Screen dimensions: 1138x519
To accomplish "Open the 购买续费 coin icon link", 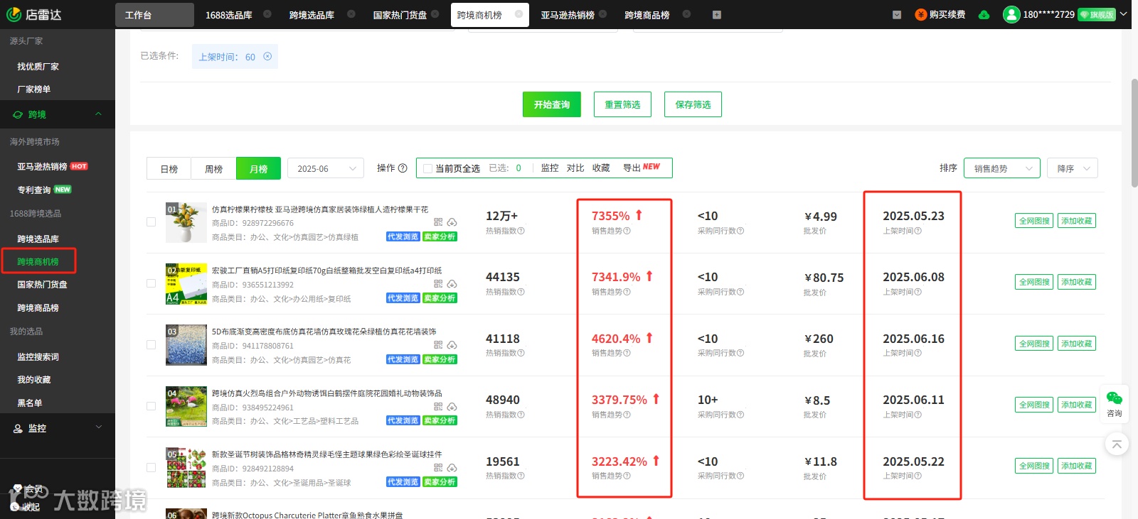I will 921,14.
